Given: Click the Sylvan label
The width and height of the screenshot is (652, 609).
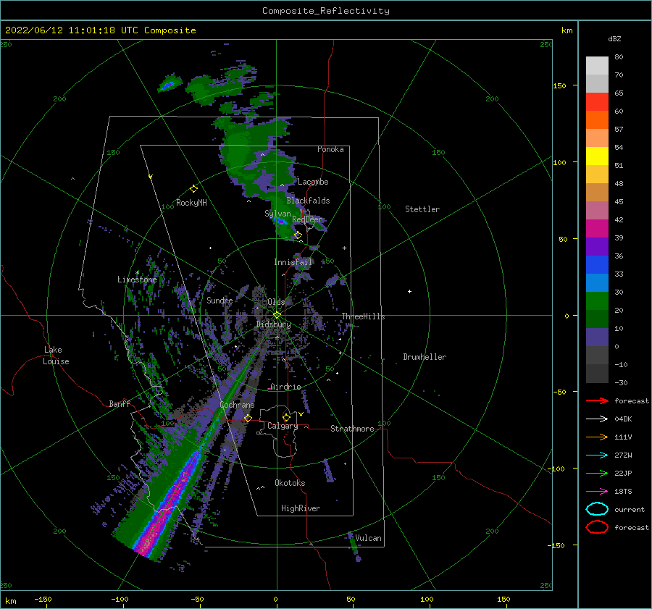Looking at the screenshot, I should tap(277, 214).
